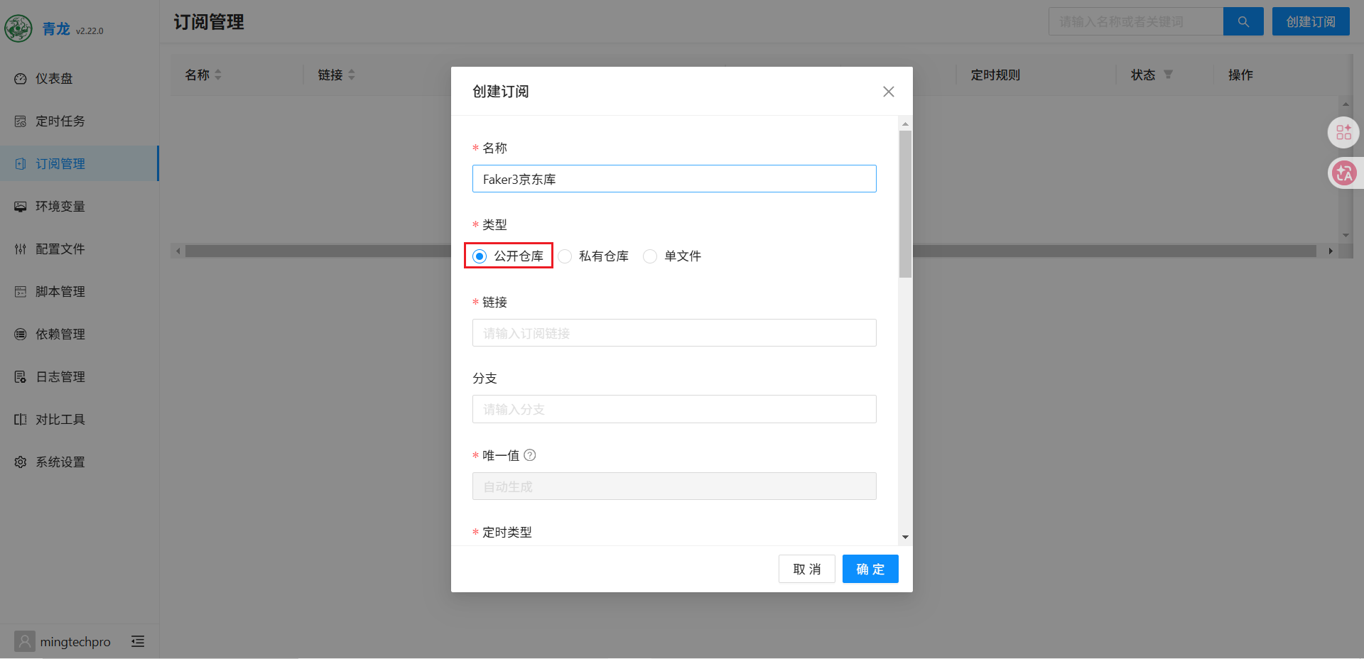Click the 唯一值 help question icon
The width and height of the screenshot is (1364, 659).
[x=529, y=455]
